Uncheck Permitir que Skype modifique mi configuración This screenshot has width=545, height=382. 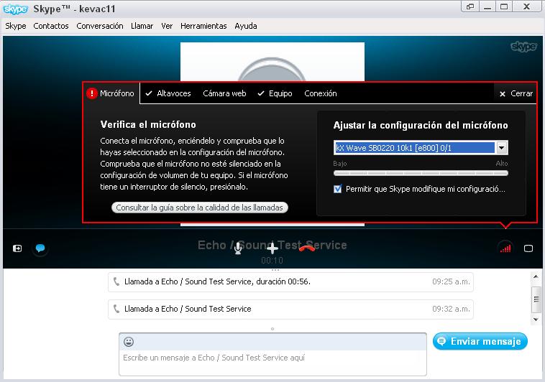338,190
